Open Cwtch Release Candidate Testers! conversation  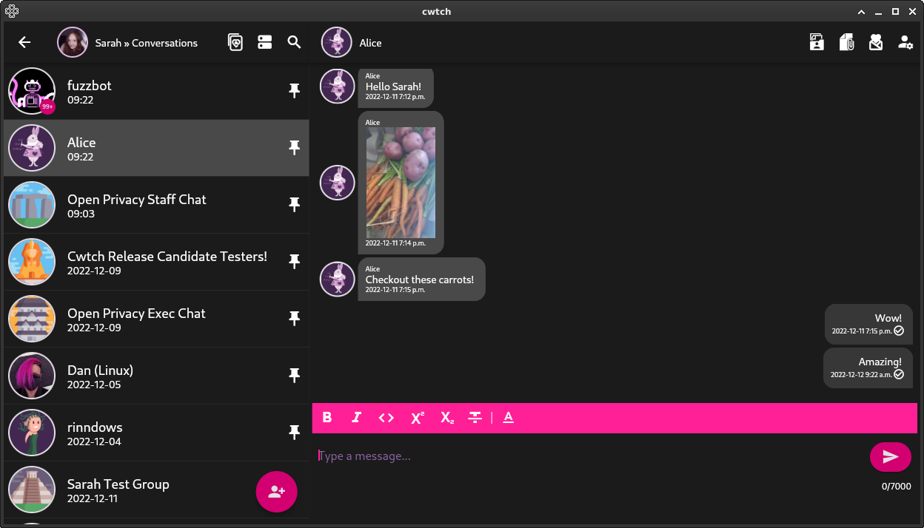tap(156, 262)
